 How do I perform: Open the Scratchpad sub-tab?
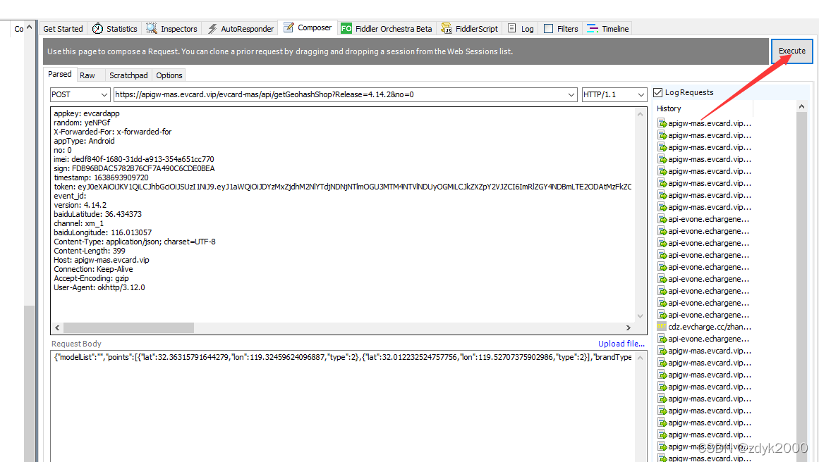pos(128,75)
